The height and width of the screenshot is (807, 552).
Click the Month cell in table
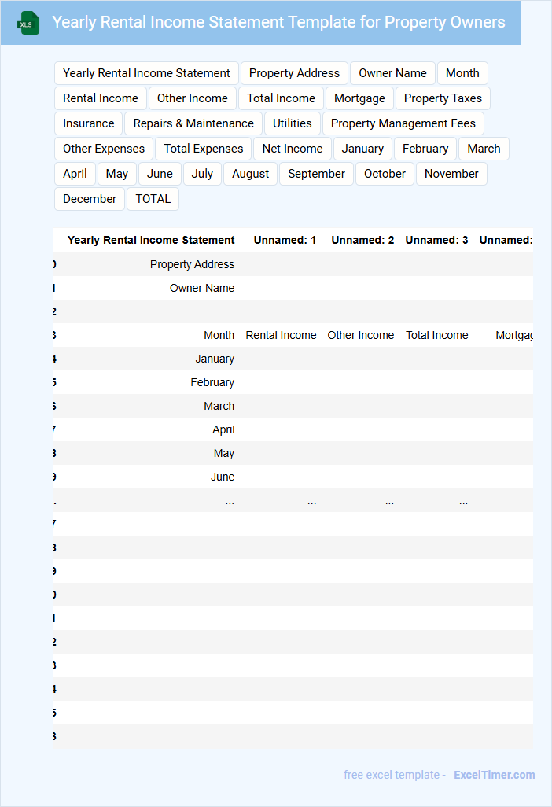point(219,336)
